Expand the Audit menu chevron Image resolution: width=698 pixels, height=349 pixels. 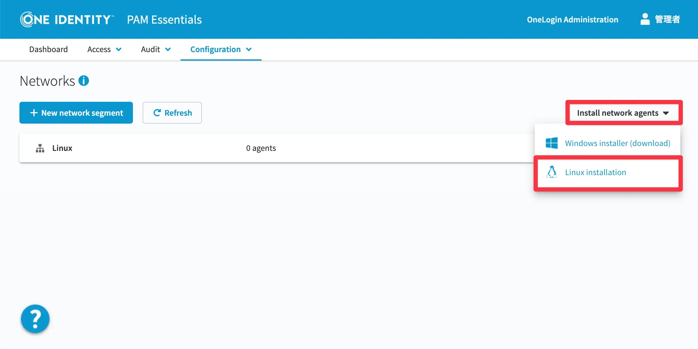(168, 49)
